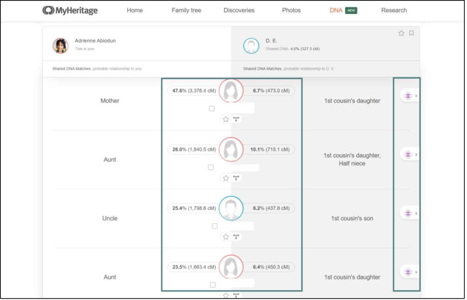
Task: Open the Photos page
Action: tap(291, 10)
